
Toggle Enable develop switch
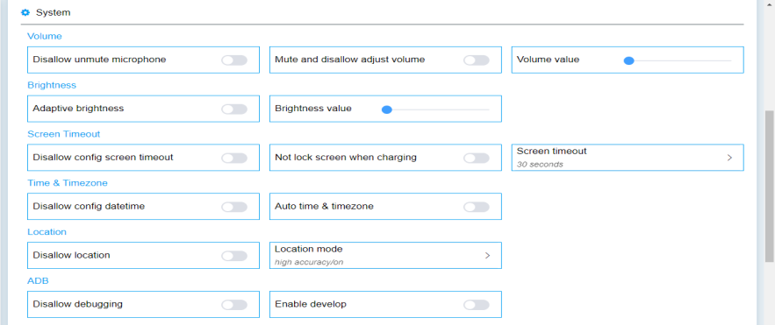coord(477,305)
